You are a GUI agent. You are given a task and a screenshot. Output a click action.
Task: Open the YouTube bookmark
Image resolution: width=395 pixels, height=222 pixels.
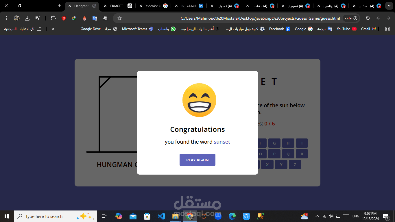(346, 29)
